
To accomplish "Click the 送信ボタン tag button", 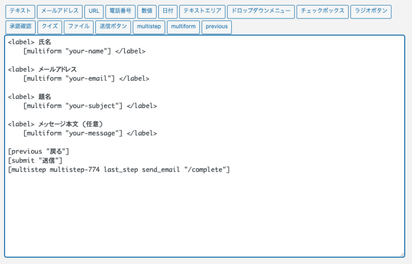I will [113, 27].
